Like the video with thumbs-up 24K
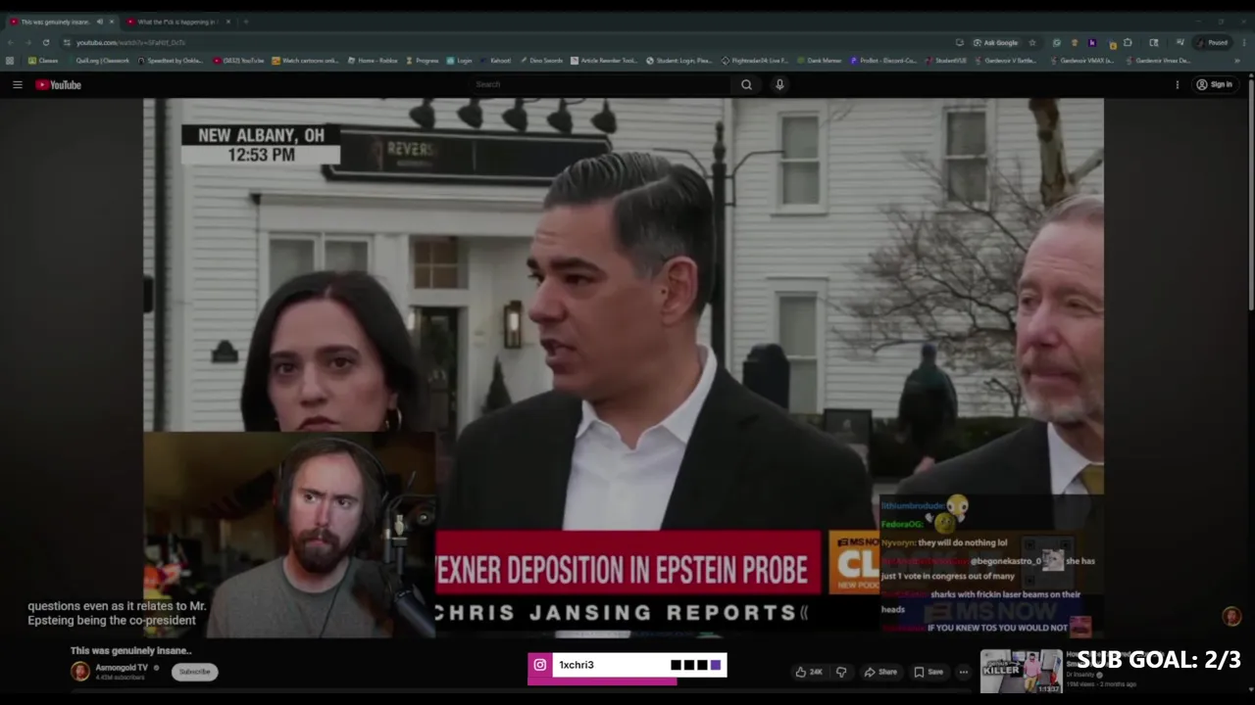The height and width of the screenshot is (705, 1255). [809, 672]
